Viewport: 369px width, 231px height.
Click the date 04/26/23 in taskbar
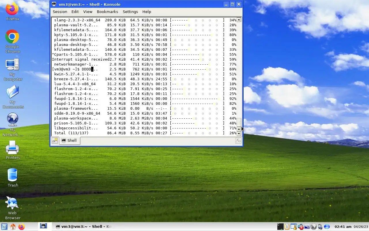(x=361, y=227)
